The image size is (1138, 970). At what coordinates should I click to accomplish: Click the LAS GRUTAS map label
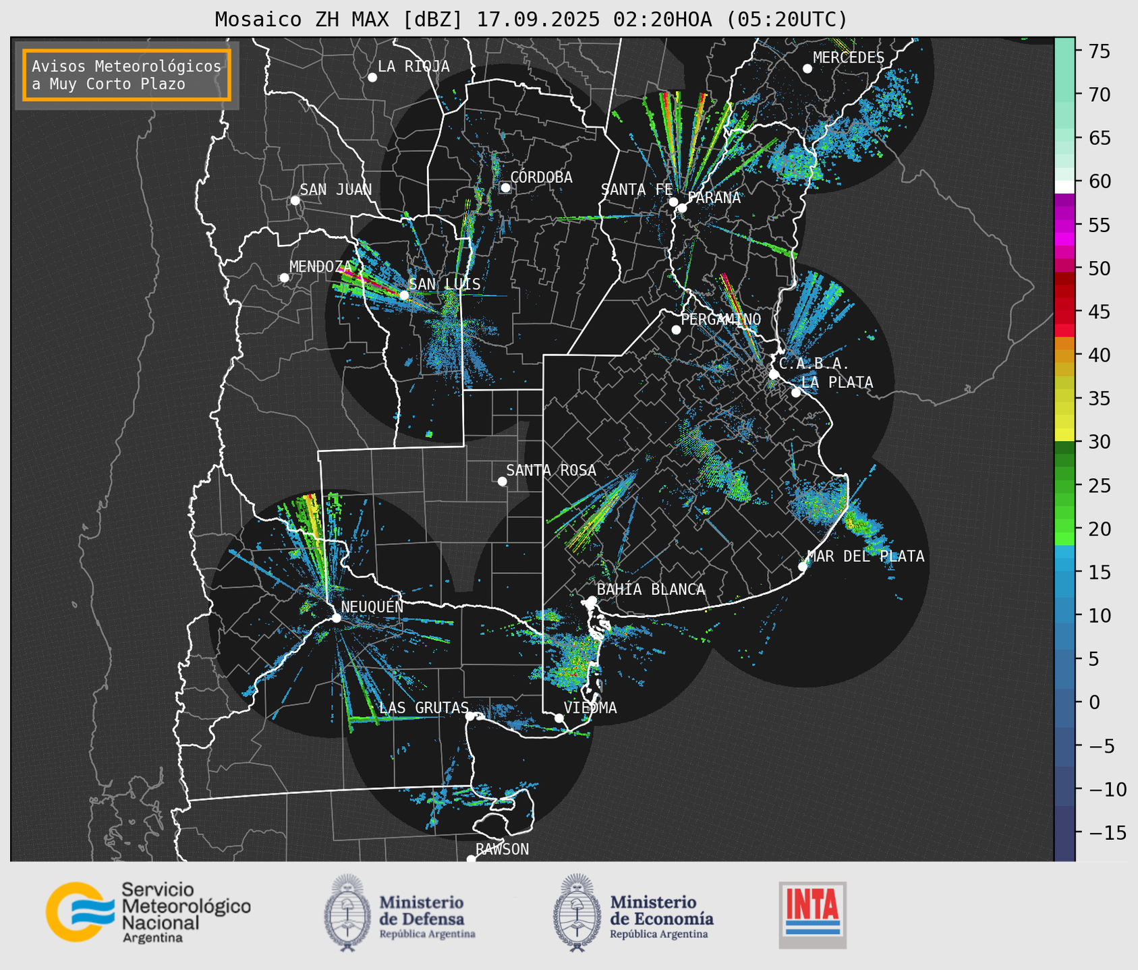pos(424,708)
